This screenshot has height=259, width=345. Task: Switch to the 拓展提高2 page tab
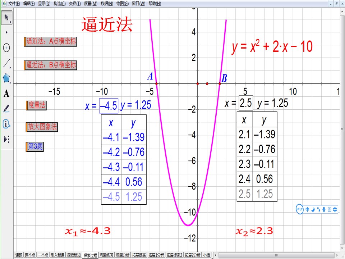pos(175,255)
